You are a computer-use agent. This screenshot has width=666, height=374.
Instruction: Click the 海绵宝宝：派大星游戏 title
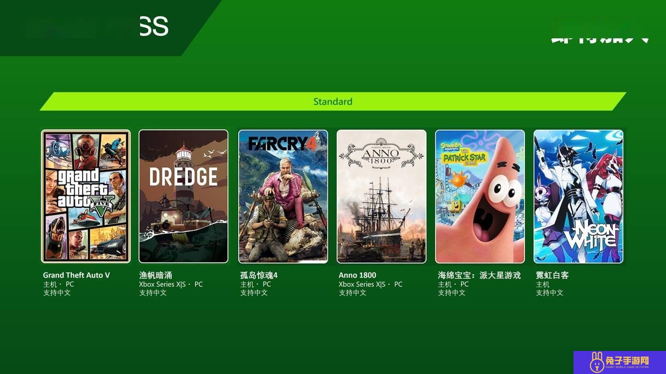tap(479, 275)
